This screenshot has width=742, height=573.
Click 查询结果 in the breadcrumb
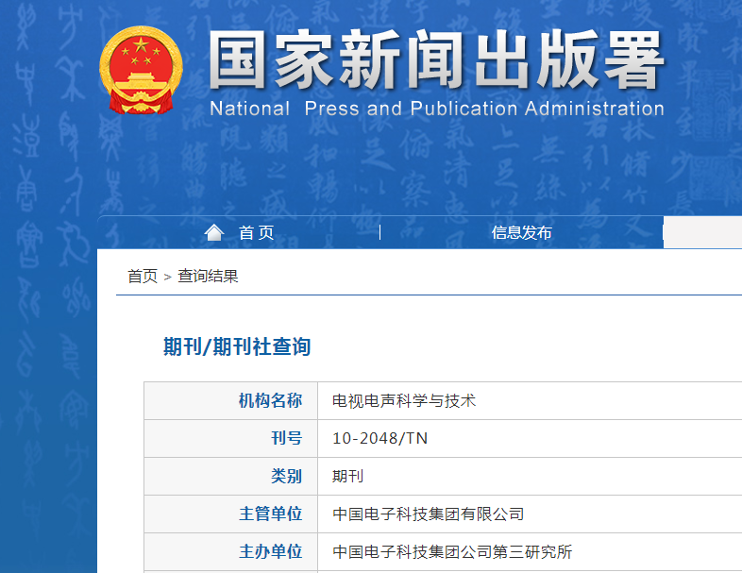tap(208, 276)
